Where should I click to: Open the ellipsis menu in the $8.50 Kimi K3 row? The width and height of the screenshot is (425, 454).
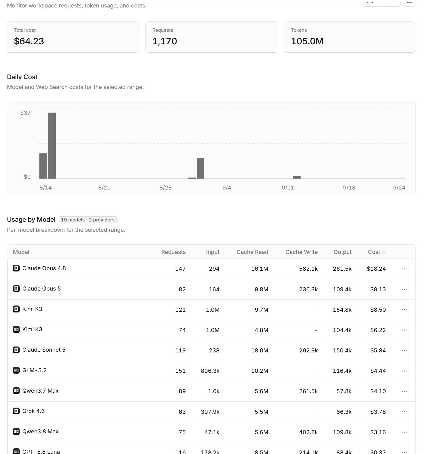(x=404, y=310)
